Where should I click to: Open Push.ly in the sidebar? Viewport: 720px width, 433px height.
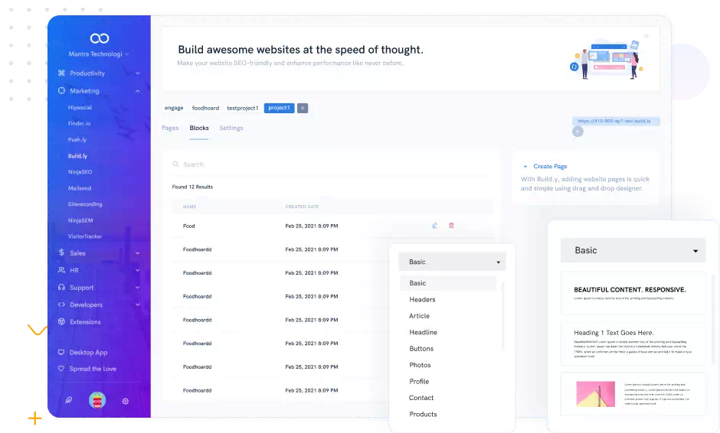click(77, 139)
